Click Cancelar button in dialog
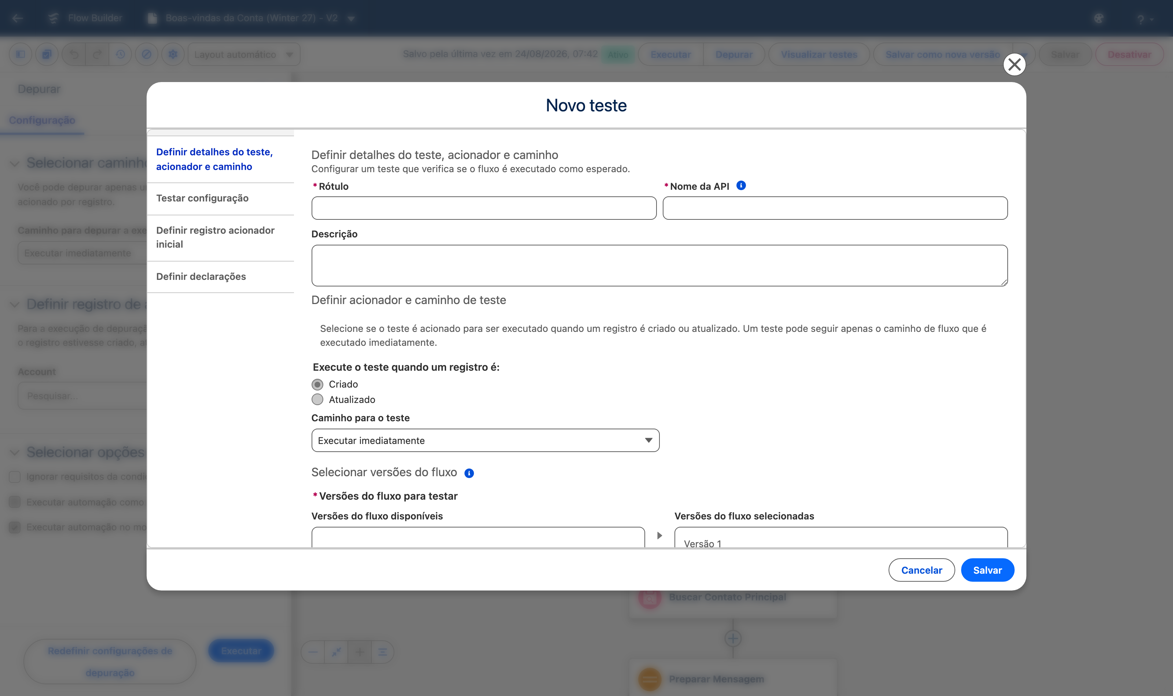This screenshot has height=696, width=1173. [x=922, y=570]
